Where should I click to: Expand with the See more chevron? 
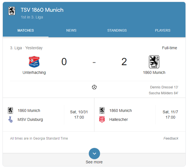(x=94, y=154)
